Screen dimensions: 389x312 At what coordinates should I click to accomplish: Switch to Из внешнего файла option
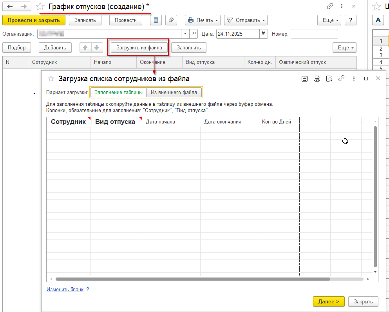pyautogui.click(x=174, y=93)
